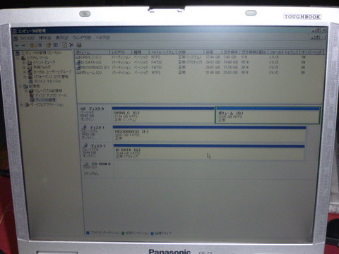Click the Back arrow toolbar icon
The height and width of the screenshot is (254, 339).
(x=17, y=45)
